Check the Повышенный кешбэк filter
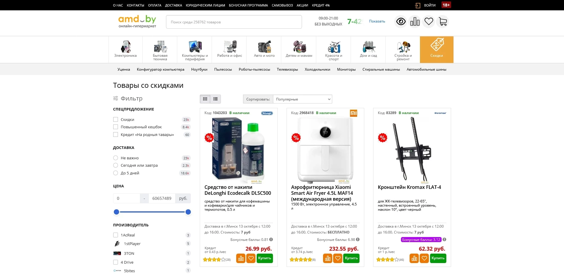 116,127
